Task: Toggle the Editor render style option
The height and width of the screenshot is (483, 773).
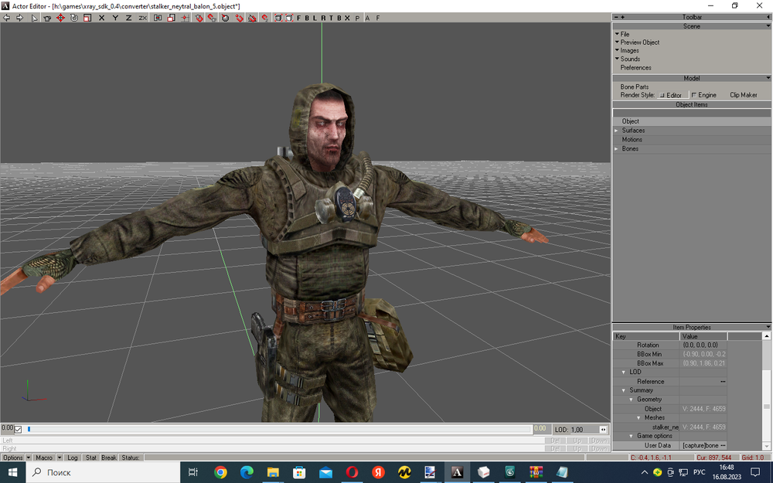Action: tap(662, 95)
